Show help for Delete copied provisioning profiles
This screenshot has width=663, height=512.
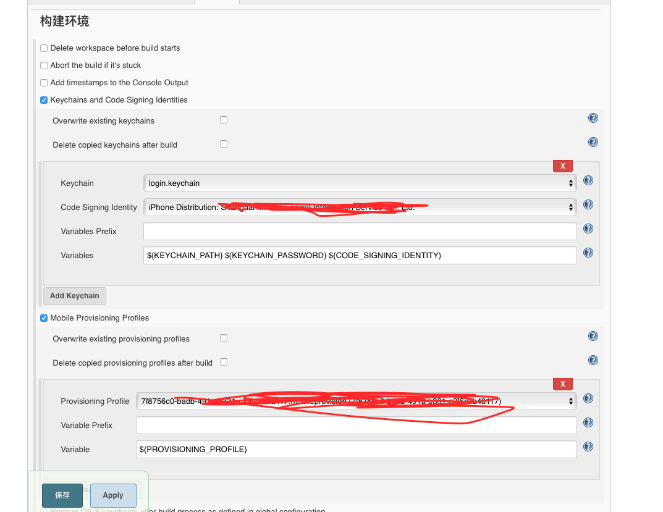[593, 360]
